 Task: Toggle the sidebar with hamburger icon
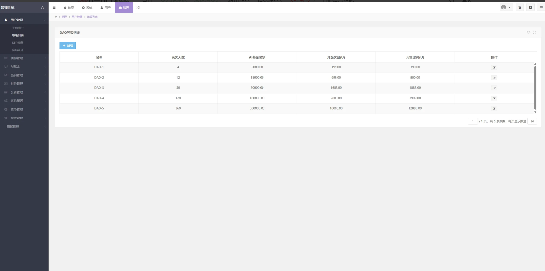(x=54, y=7)
